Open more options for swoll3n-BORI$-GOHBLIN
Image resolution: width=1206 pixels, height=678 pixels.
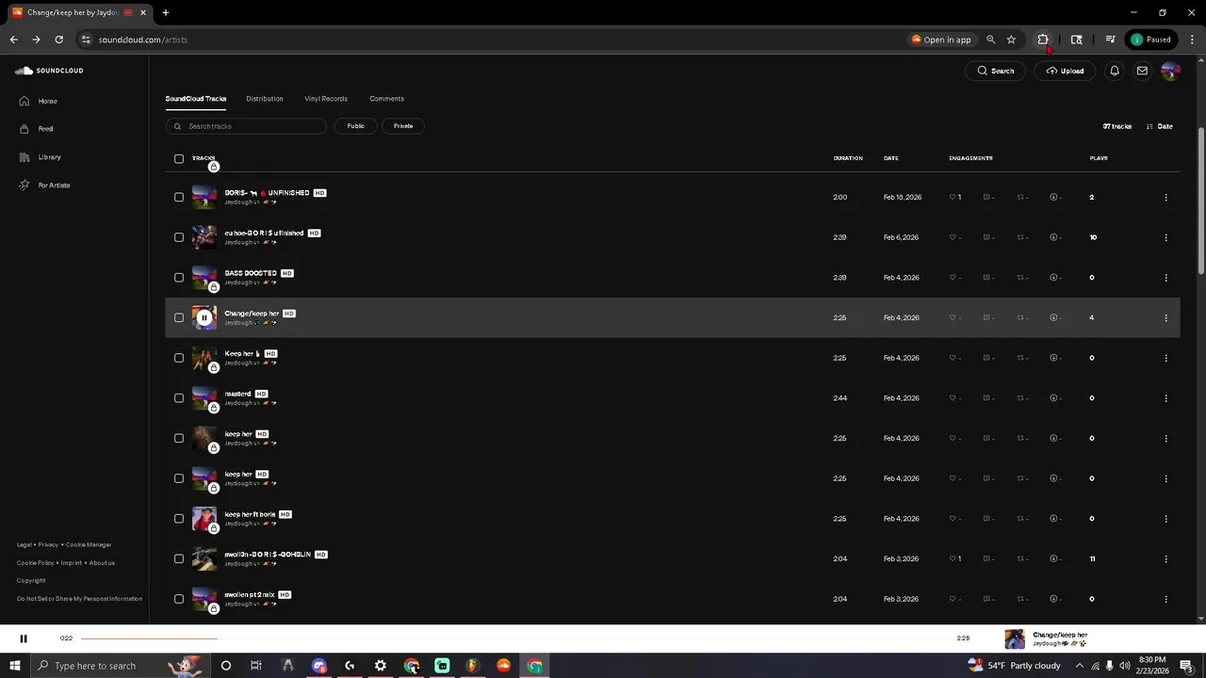pos(1165,559)
